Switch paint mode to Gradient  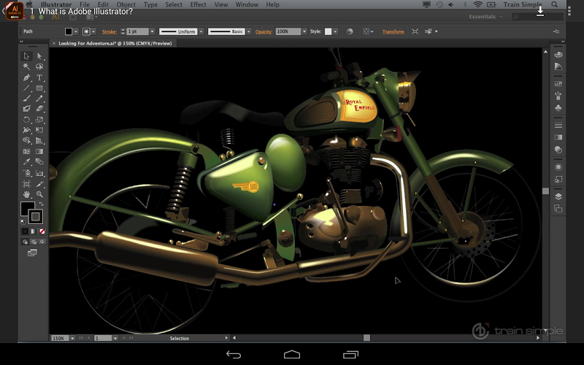(34, 231)
